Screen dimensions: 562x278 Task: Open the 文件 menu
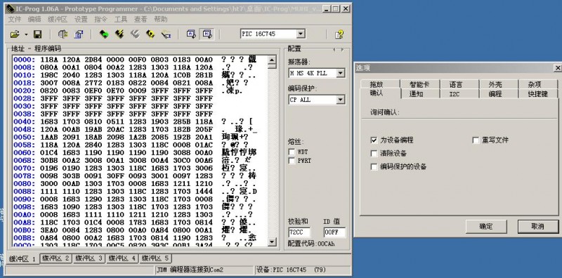15,20
